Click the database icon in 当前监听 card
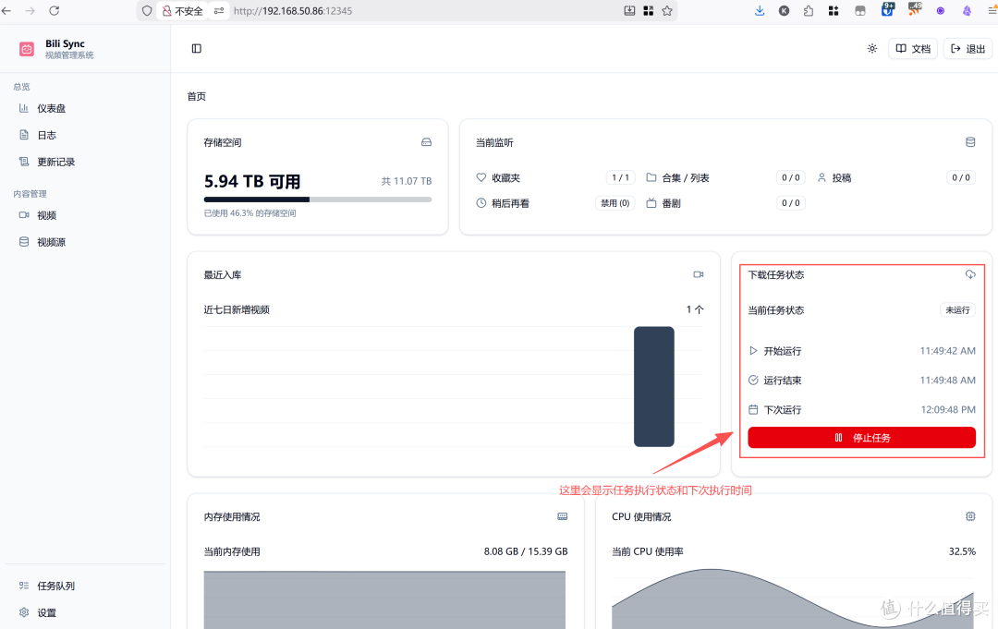The height and width of the screenshot is (629, 998). pos(970,142)
